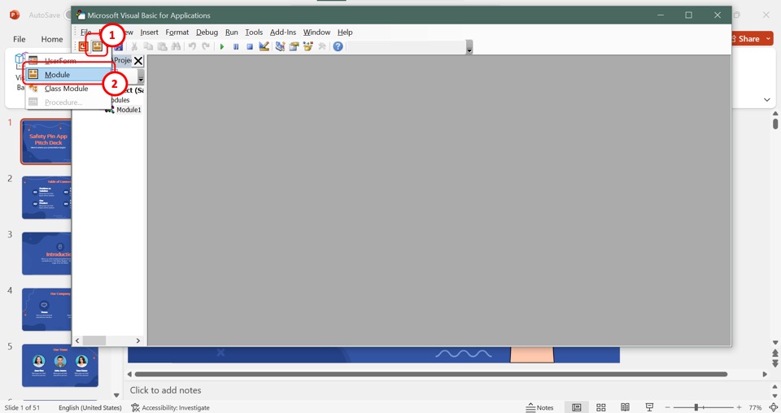Select Module1 in project tree

129,110
